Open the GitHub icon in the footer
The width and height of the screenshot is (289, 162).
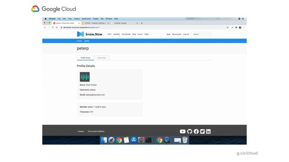(x=190, y=131)
